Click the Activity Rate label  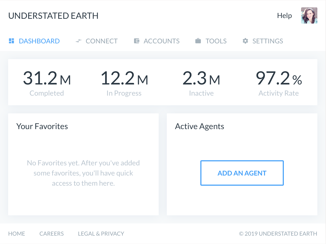click(279, 93)
